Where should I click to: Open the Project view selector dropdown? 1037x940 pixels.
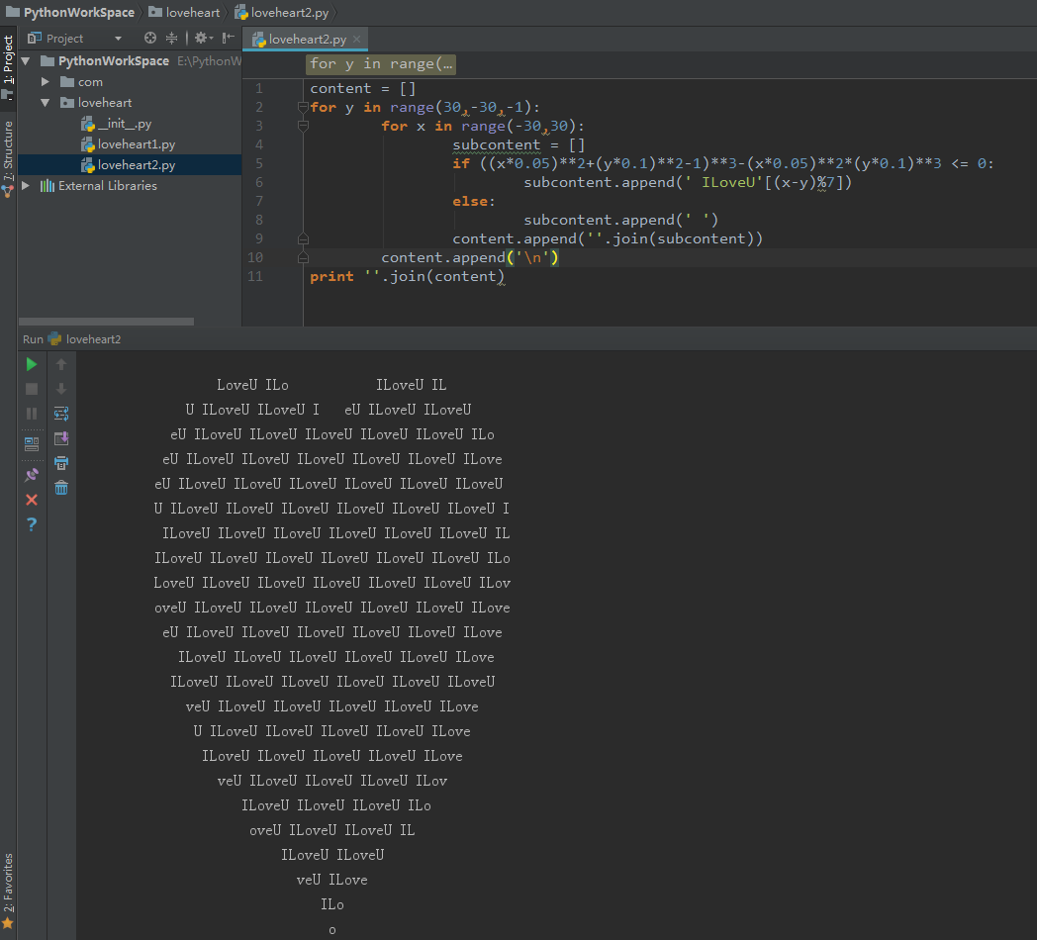coord(118,39)
